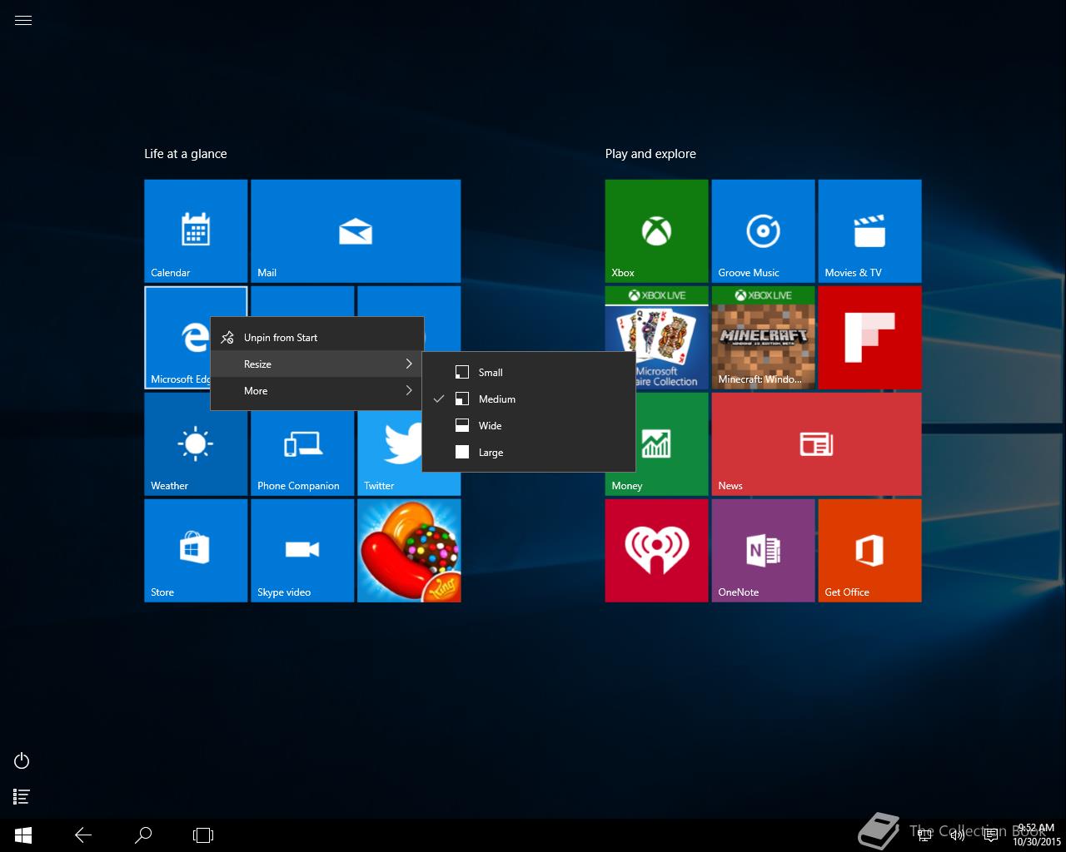Expand the hamburger menu at top left
Viewport: 1066px width, 852px height.
[23, 21]
